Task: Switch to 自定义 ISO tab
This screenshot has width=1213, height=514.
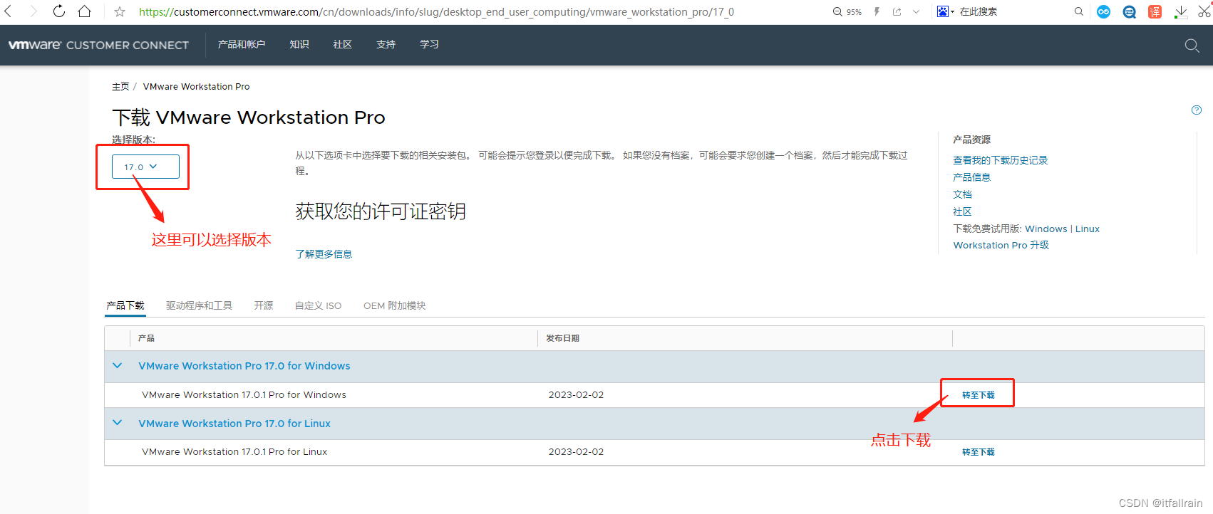Action: 319,305
